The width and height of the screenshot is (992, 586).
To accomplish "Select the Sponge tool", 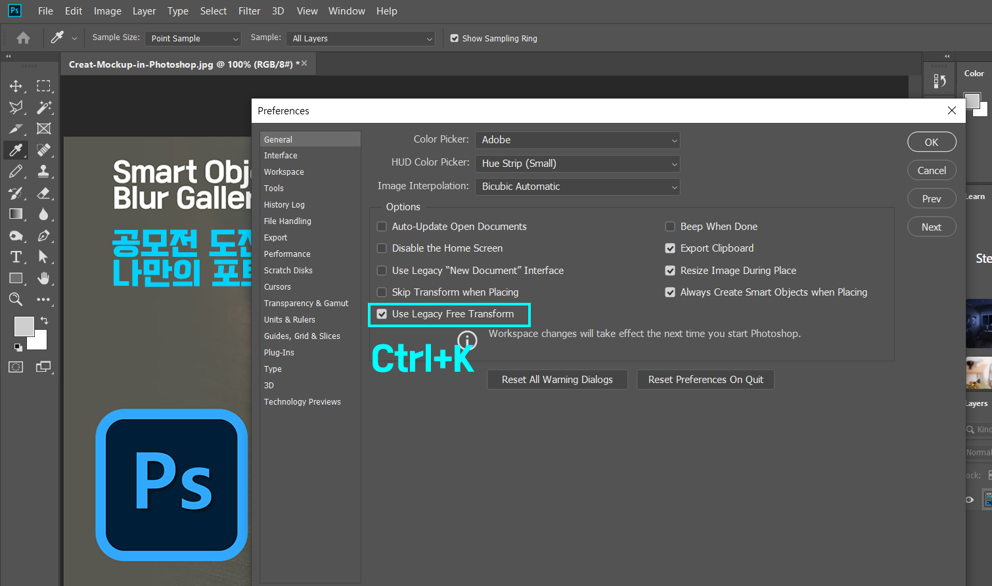I will point(16,236).
